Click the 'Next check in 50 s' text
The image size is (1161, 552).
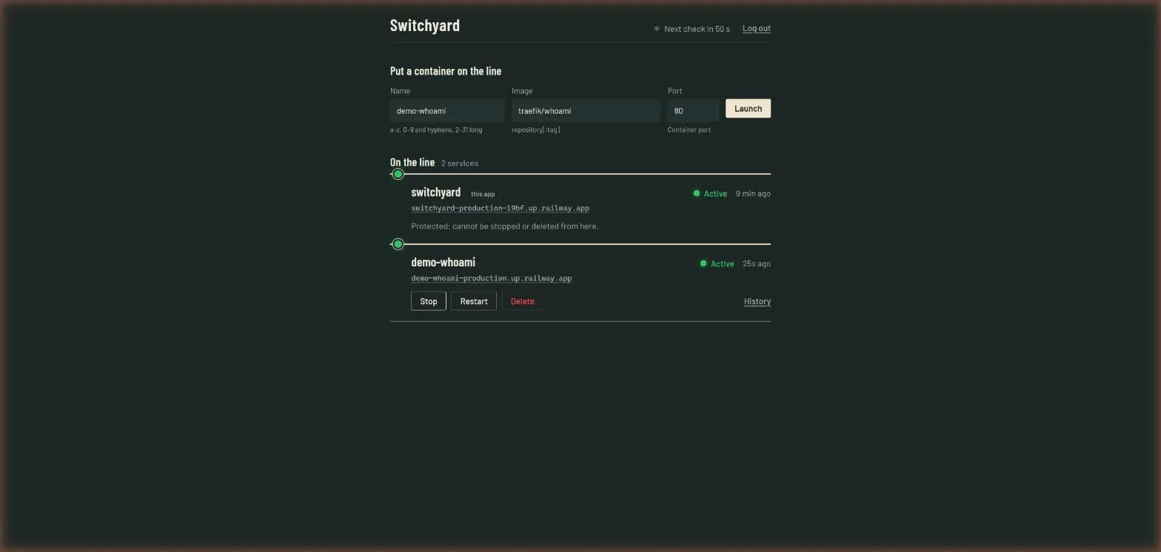pyautogui.click(x=697, y=29)
